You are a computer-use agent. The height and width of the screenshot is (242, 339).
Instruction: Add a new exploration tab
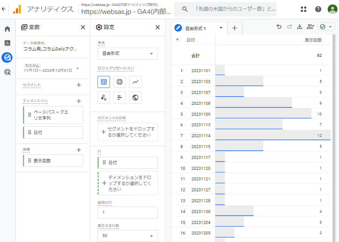click(235, 28)
